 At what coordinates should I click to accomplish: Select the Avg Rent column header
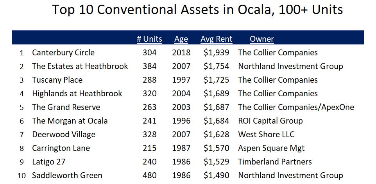pyautogui.click(x=217, y=39)
